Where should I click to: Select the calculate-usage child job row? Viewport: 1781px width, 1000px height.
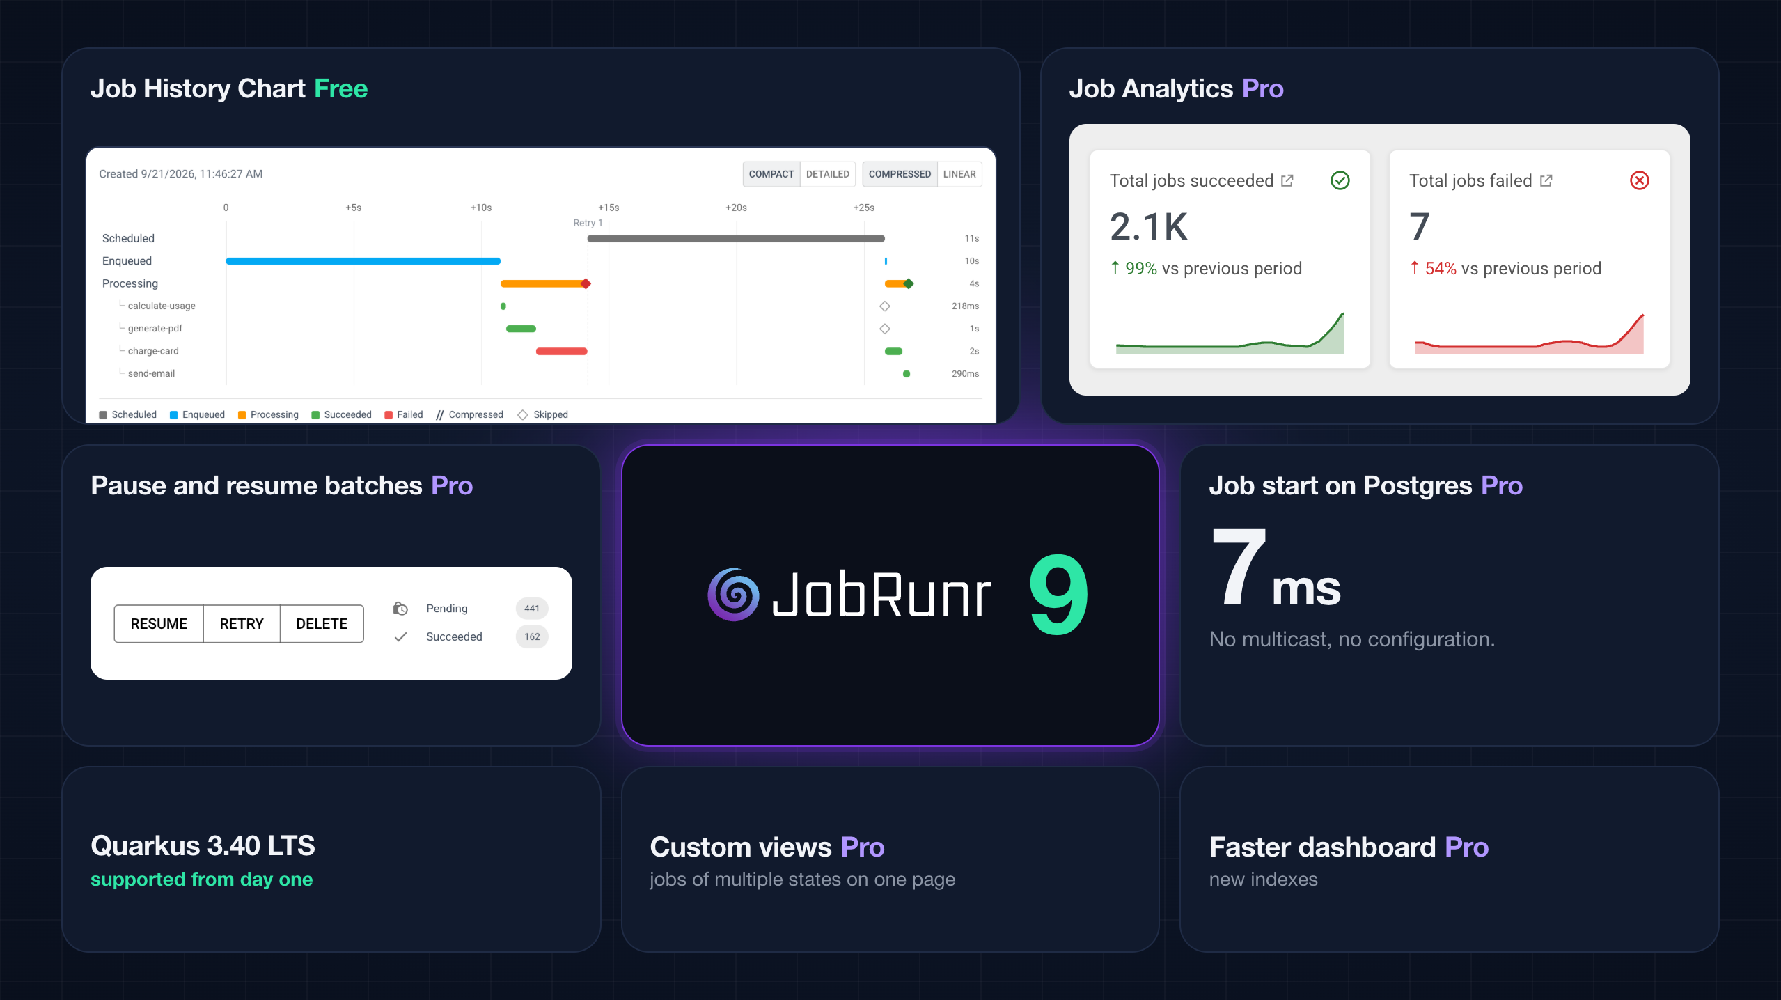540,306
